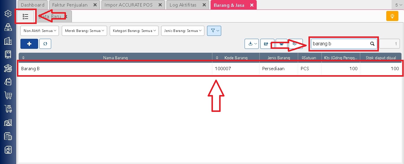Close the Faktur Penjualan tab
The height and width of the screenshot is (164, 404).
[x=95, y=5]
